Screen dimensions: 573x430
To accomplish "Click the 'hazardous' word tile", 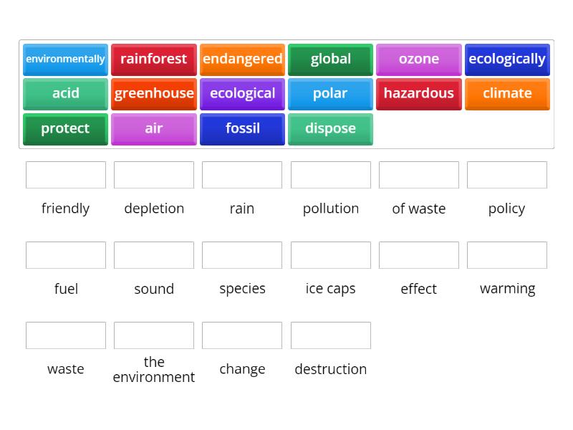I will [x=418, y=94].
